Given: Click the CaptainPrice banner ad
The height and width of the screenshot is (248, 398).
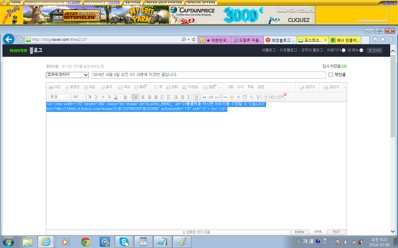Looking at the screenshot, I should tap(242, 15).
